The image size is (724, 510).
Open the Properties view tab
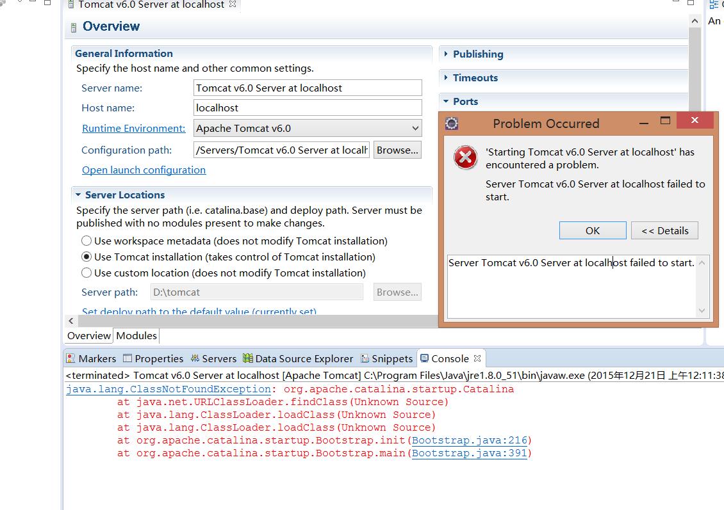pyautogui.click(x=153, y=359)
